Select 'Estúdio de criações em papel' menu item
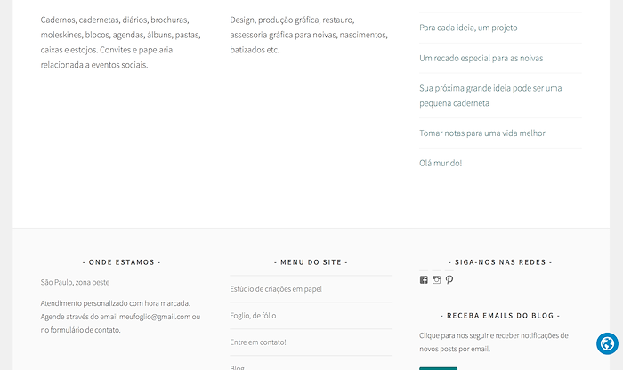The width and height of the screenshot is (623, 370). (276, 289)
